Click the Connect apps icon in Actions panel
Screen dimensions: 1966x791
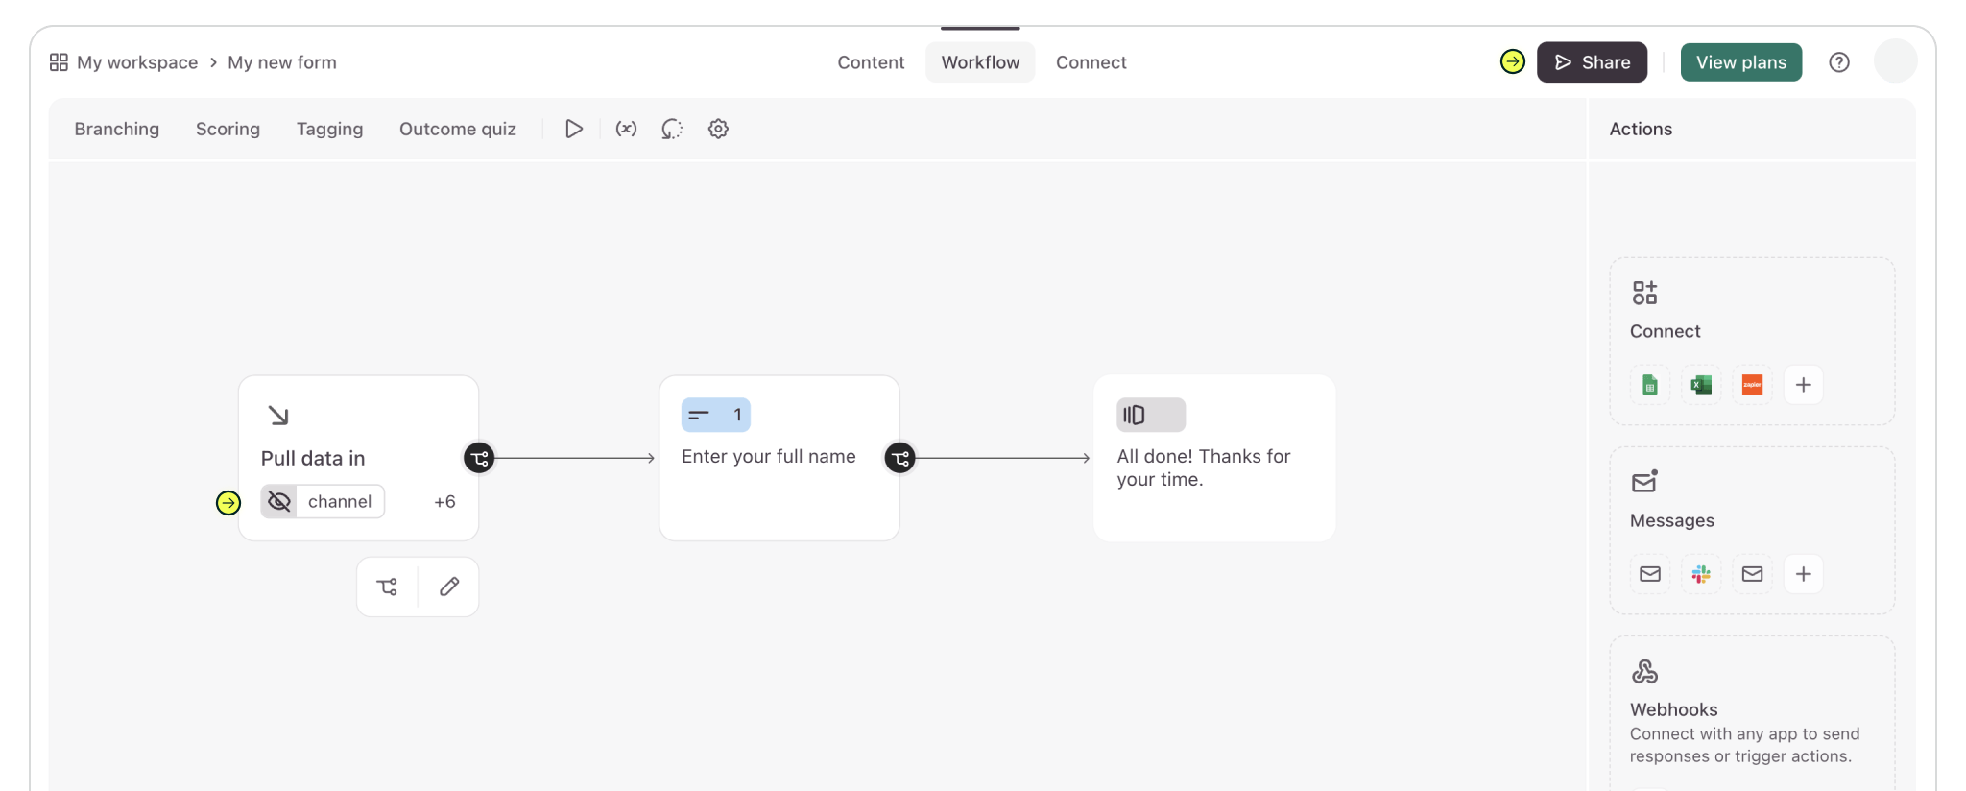(x=1644, y=293)
